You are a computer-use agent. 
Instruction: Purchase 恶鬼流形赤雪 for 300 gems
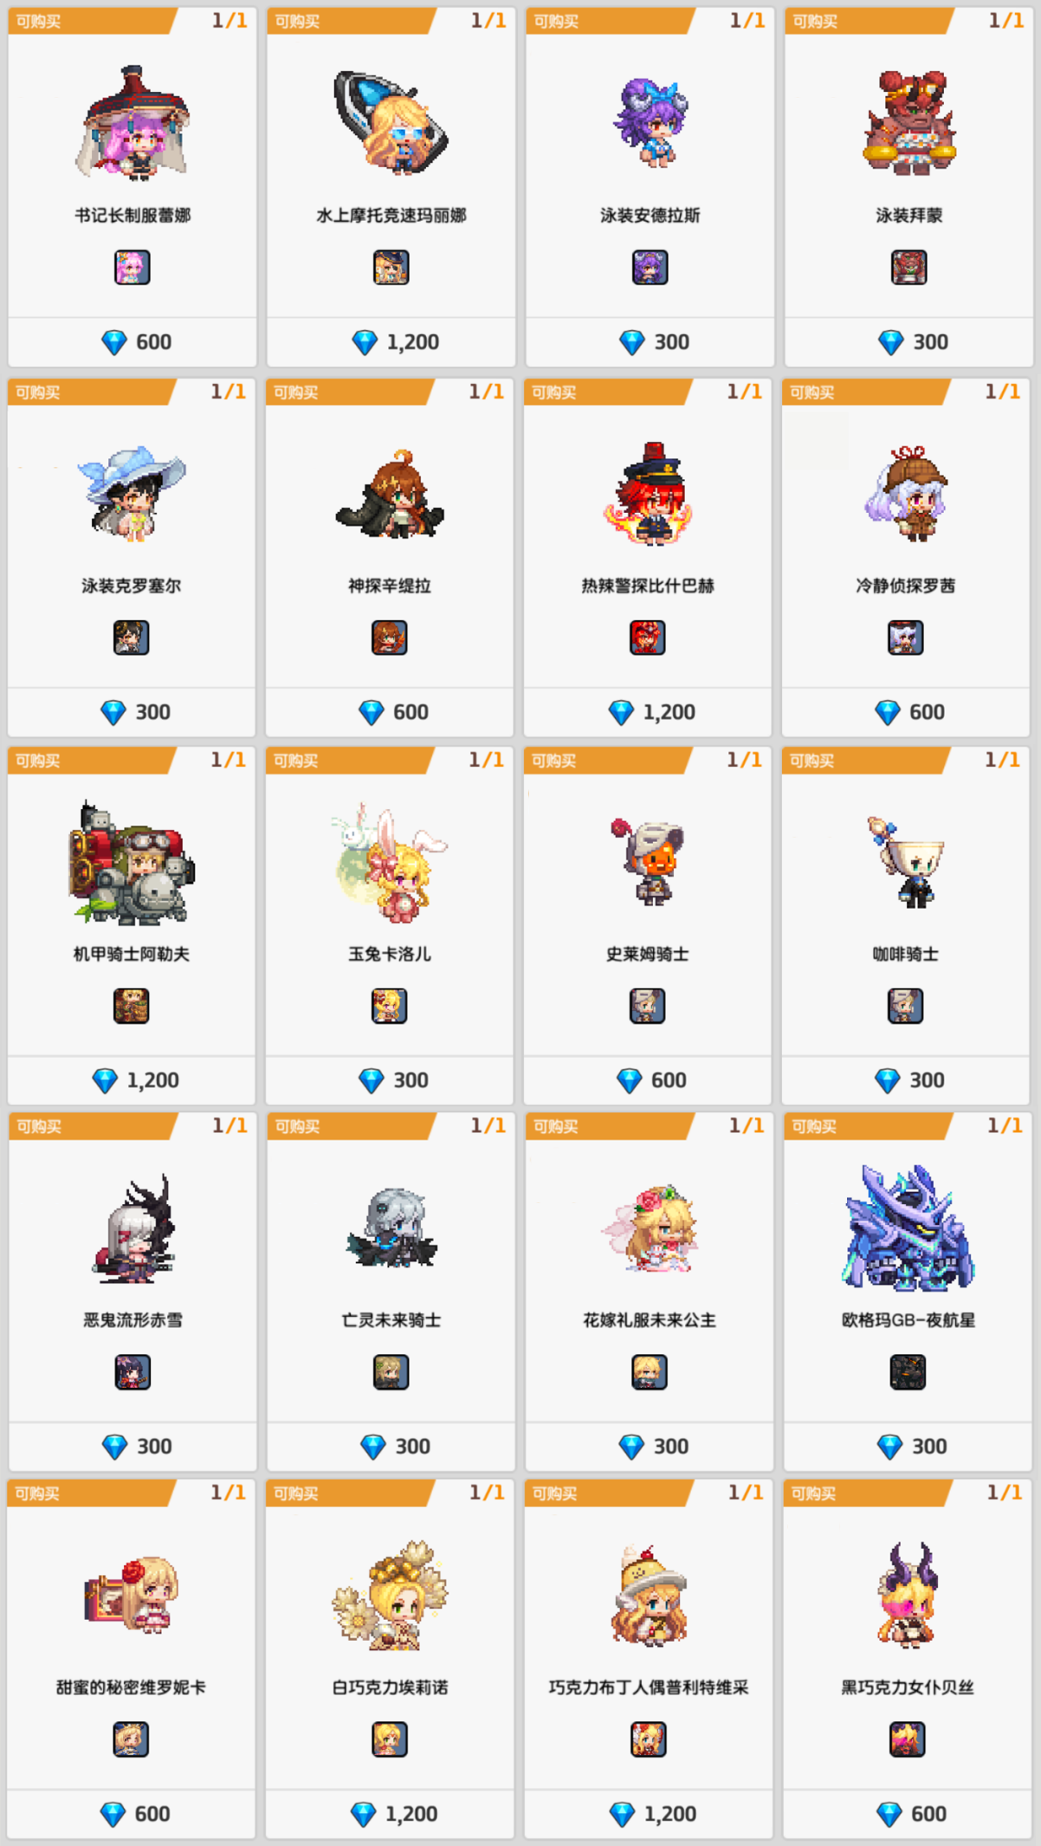coord(133,1447)
